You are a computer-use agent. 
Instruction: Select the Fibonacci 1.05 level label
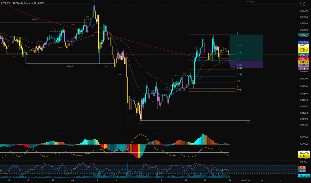point(239,90)
